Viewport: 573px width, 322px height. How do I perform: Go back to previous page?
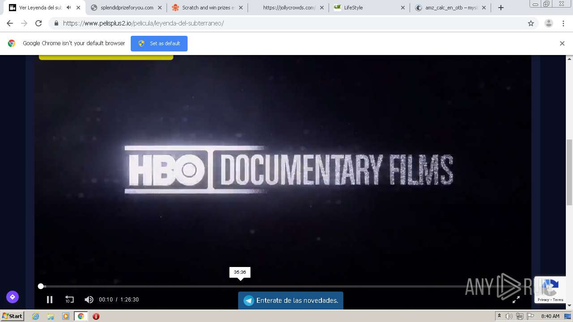pos(10,23)
